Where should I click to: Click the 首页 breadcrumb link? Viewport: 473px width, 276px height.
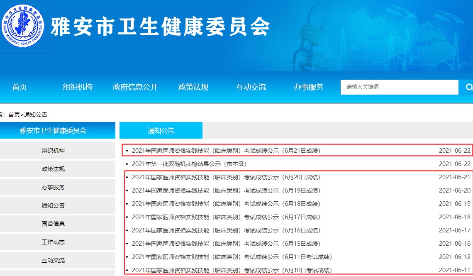14,115
